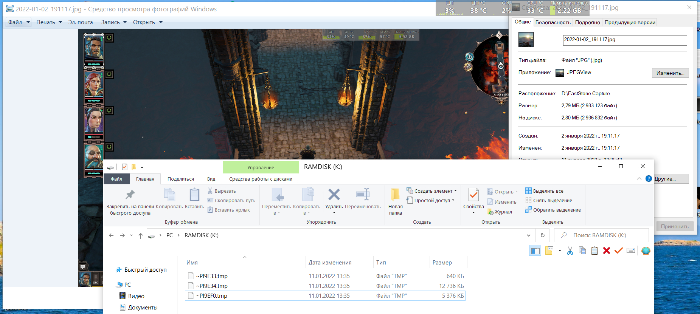Image resolution: width=700 pixels, height=314 pixels.
Task: Choose Вставить ярлык in the ribbon
Action: pyautogui.click(x=228, y=210)
